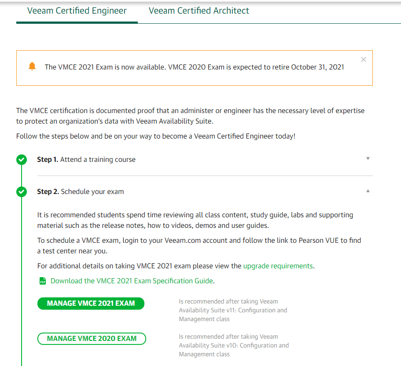Switch to Veeam Certified Architect tab
The image size is (401, 366).
click(x=199, y=11)
